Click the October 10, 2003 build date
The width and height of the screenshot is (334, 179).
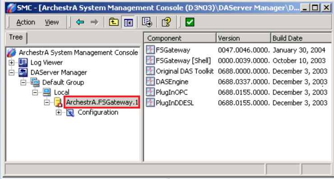(299, 61)
